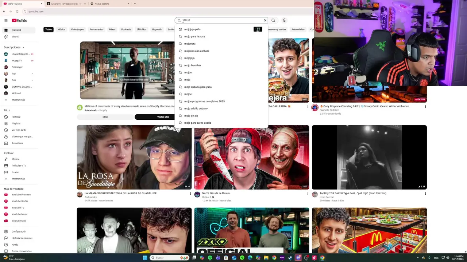
Task: Open Historial de denuncias in the sidebar
Action: click(18, 238)
